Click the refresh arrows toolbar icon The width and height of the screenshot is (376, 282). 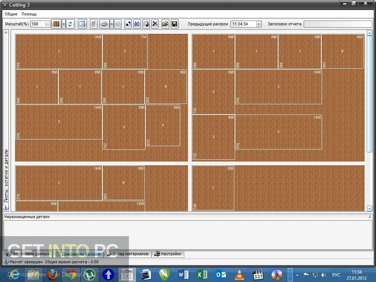click(70, 24)
